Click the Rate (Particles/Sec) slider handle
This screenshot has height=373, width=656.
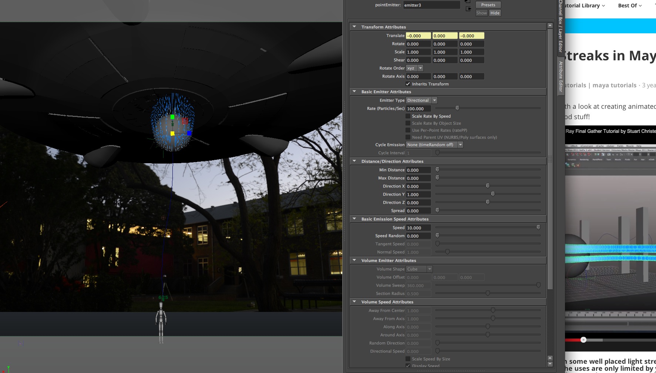(457, 108)
